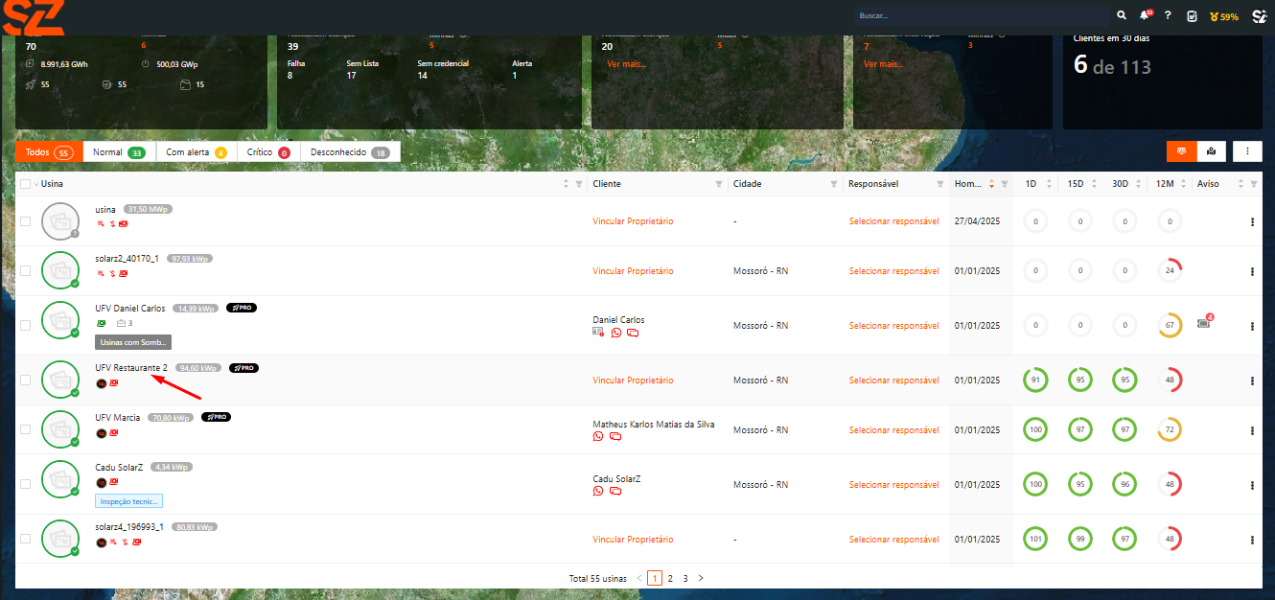This screenshot has height=600, width=1275.
Task: Click Vincular Proprietário for UFV Restaurante 2
Action: click(x=633, y=381)
